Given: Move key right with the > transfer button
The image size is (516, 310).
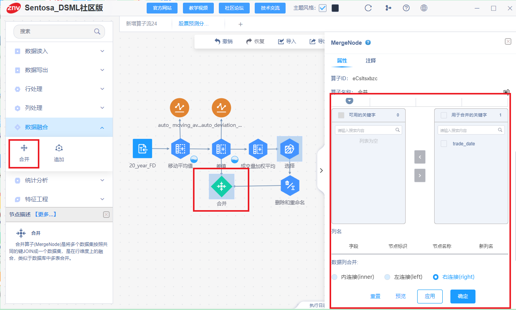Looking at the screenshot, I should pyautogui.click(x=420, y=175).
